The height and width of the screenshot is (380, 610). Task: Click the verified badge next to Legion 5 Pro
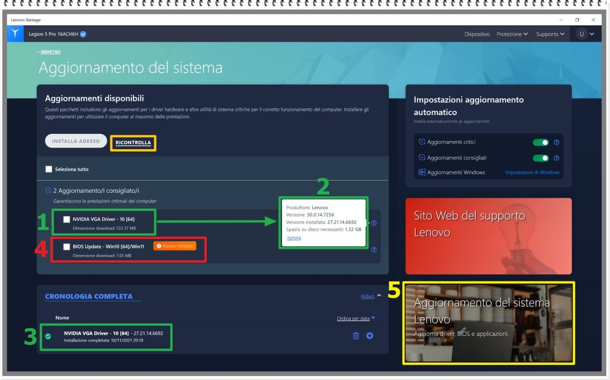83,34
